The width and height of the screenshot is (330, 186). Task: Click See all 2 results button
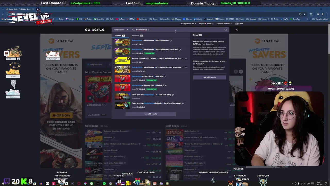(209, 77)
